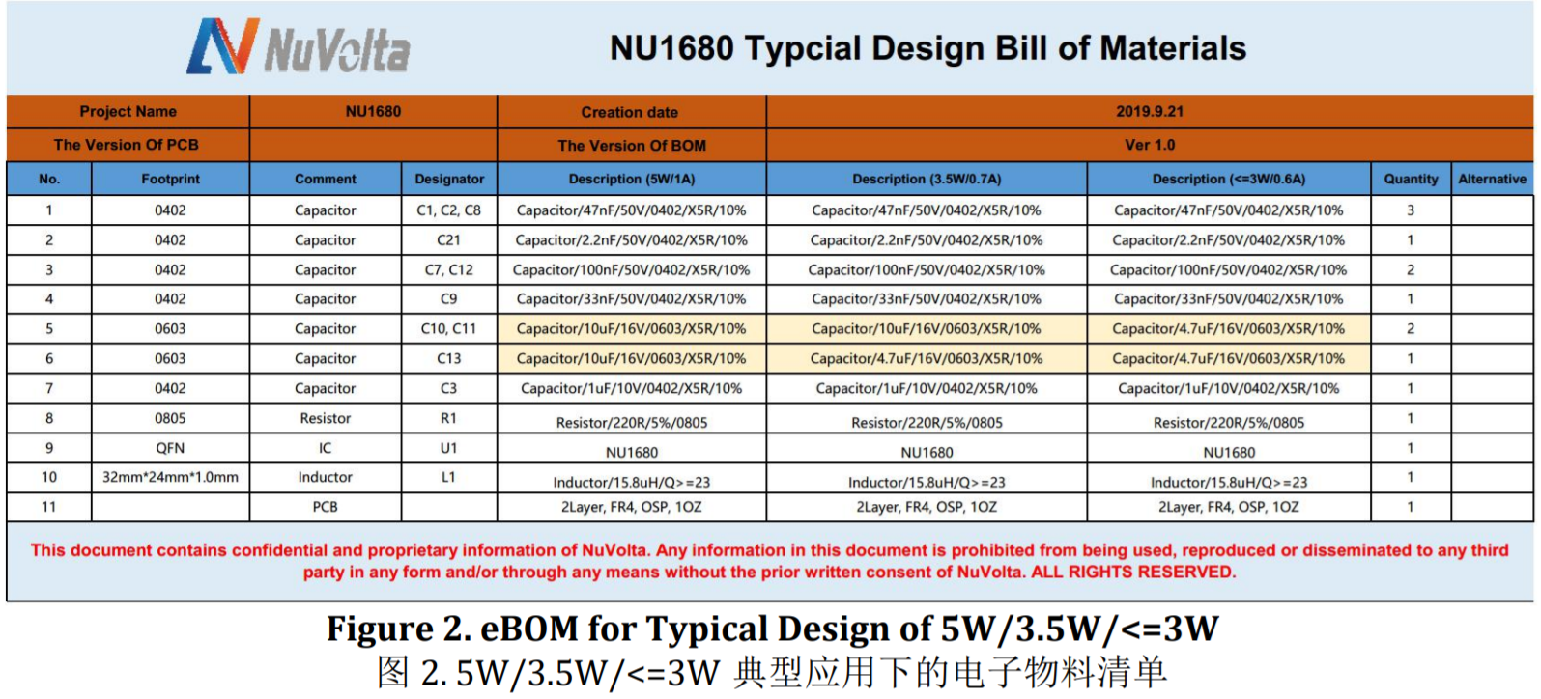Click the 'Resistor' comment cell

point(326,418)
